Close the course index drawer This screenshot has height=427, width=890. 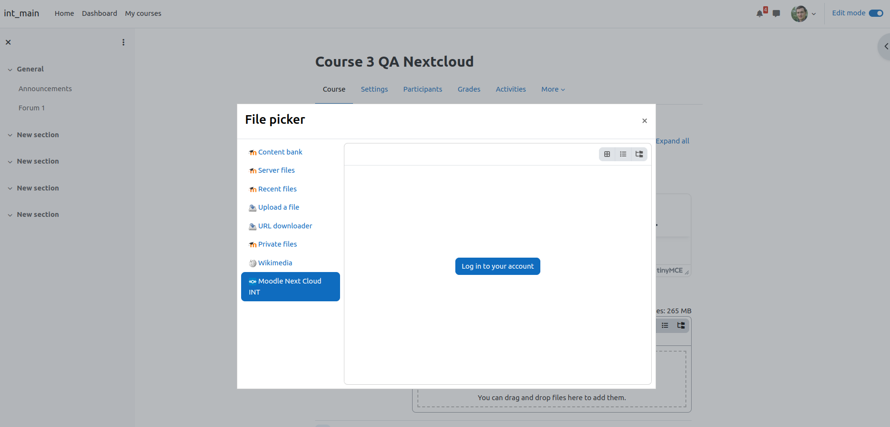[8, 42]
